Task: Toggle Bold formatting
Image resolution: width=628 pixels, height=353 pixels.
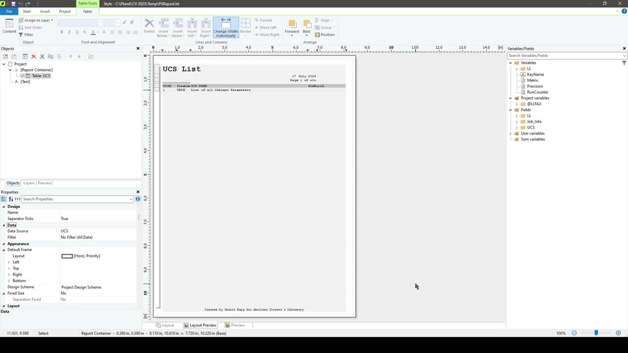Action: (61, 32)
